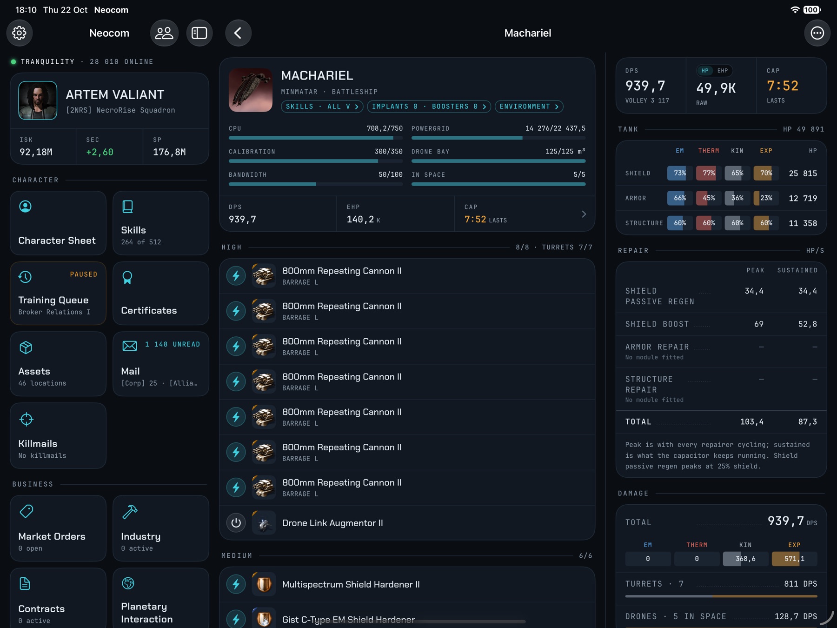The width and height of the screenshot is (837, 628).
Task: Open the settings gear in Neocom header
Action: coord(20,33)
